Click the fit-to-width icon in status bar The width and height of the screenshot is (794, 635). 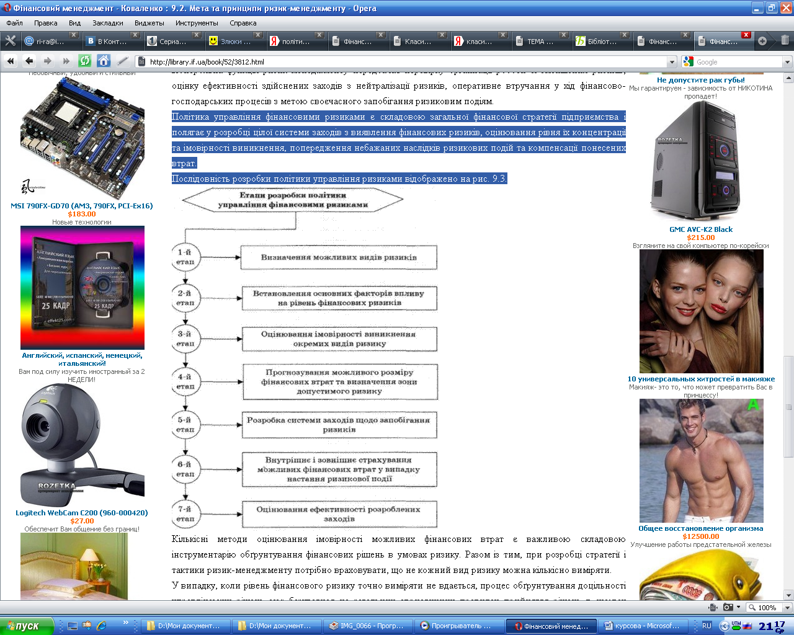coord(713,608)
